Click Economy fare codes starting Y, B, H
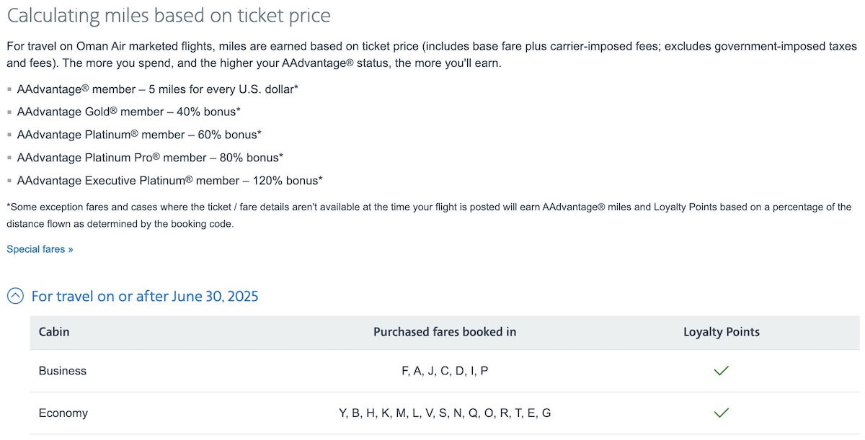Screen dimensions: 865x440 445,413
